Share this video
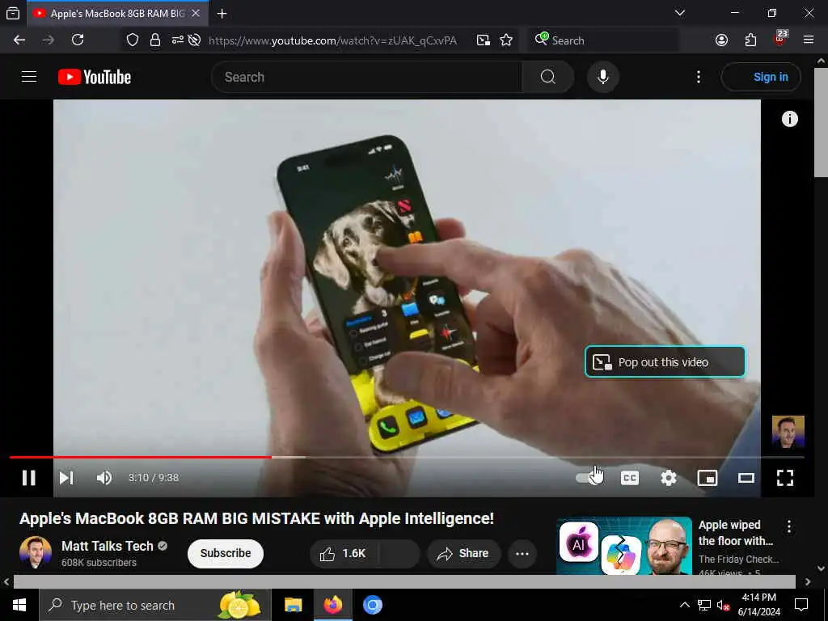 [x=463, y=553]
